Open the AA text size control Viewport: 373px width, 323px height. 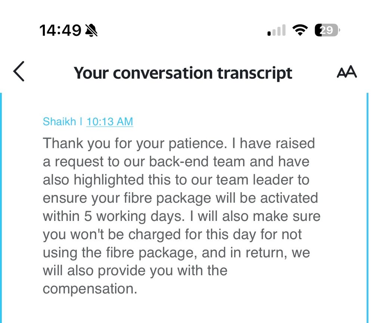point(346,72)
